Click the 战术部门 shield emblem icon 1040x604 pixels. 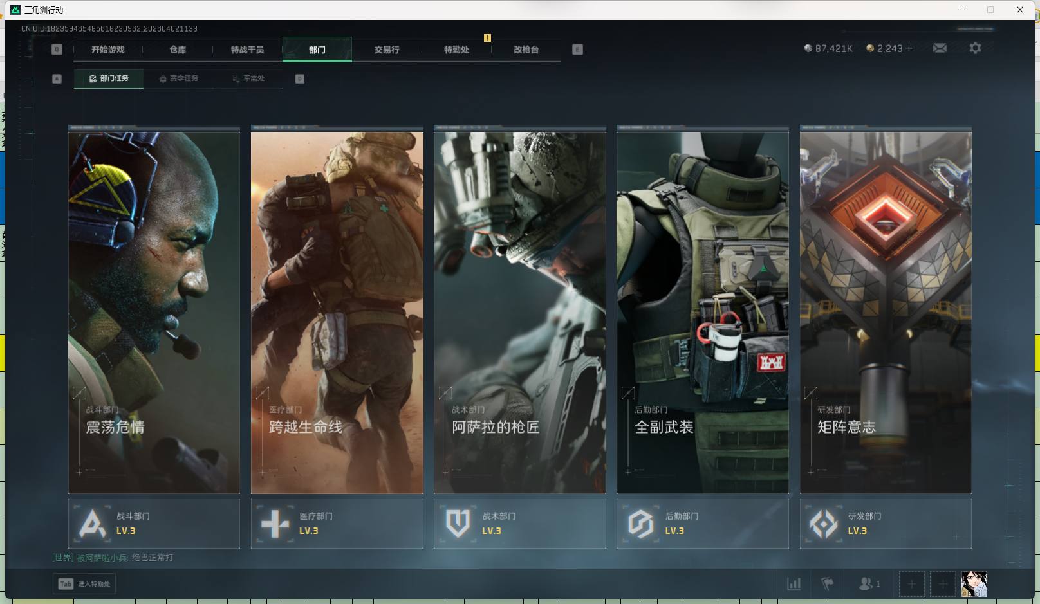[x=458, y=524]
